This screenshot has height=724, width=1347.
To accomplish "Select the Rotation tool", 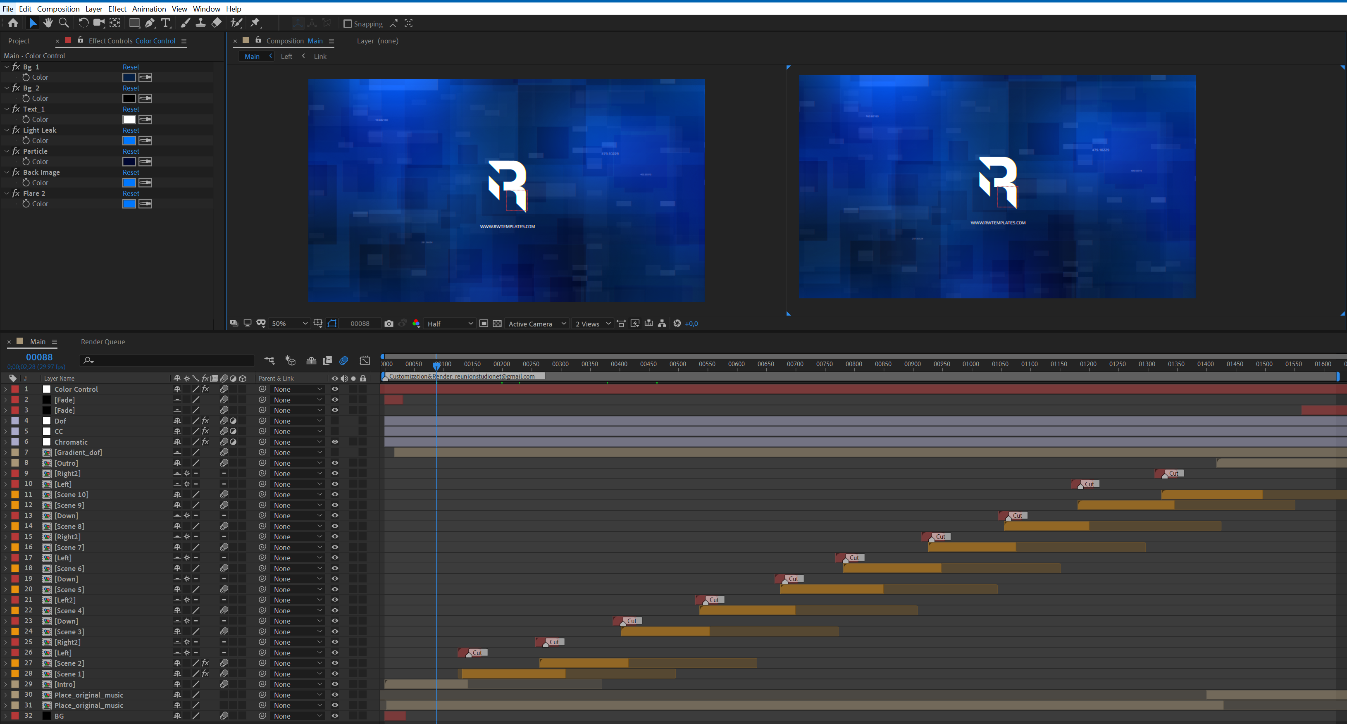I will click(x=83, y=22).
